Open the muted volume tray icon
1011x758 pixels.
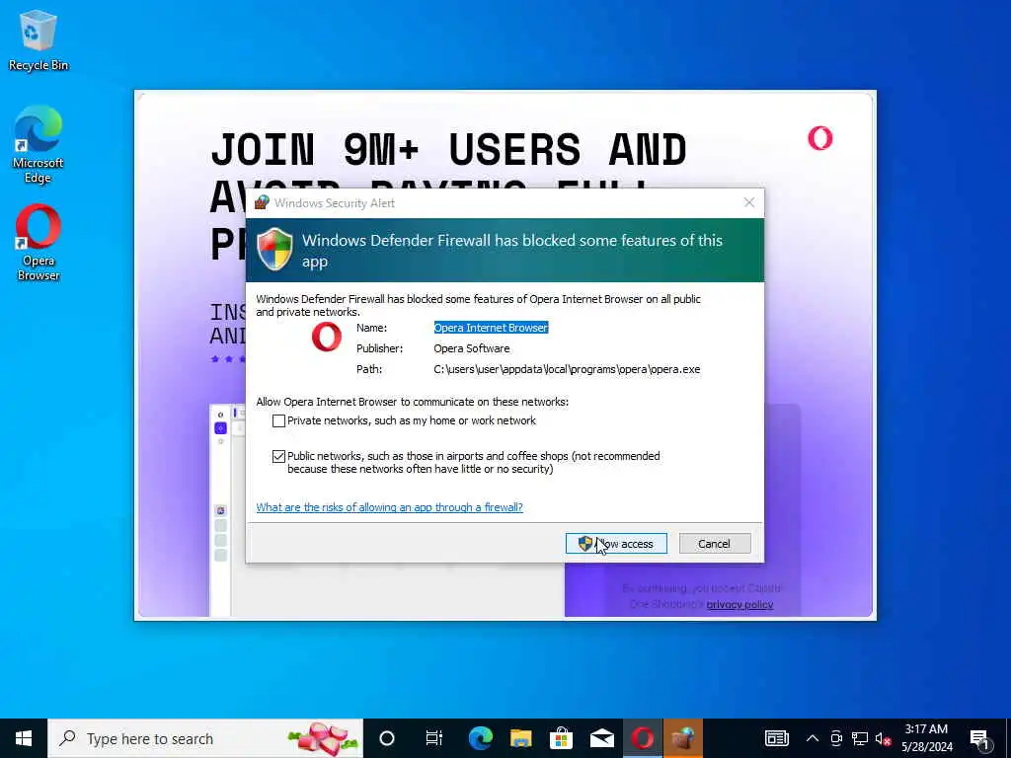coord(883,738)
